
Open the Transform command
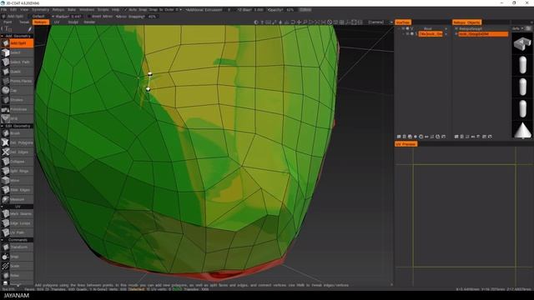(x=17, y=247)
